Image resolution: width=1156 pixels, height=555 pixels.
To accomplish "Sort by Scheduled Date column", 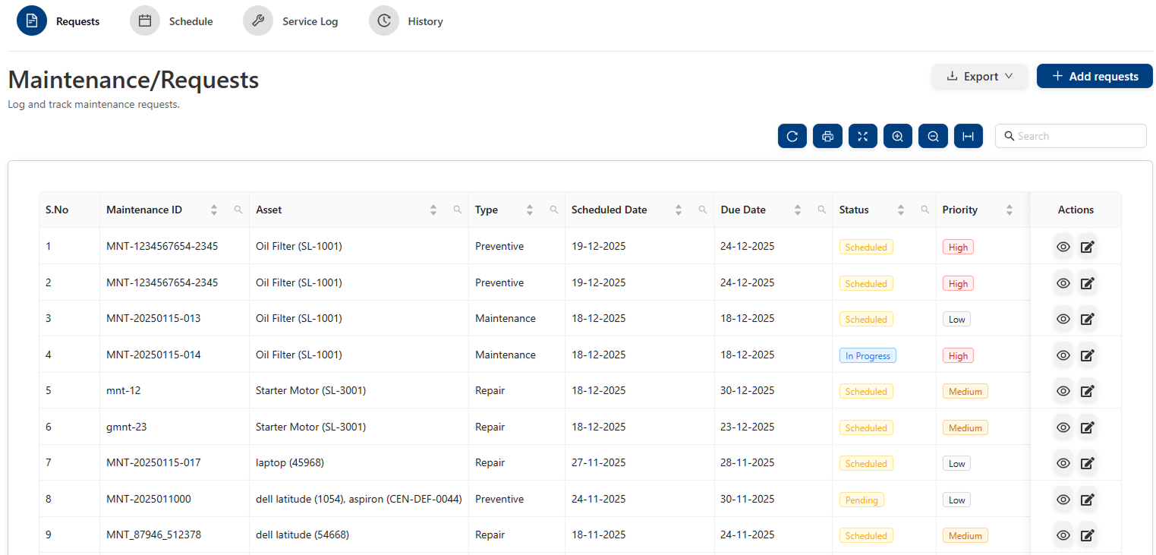I will click(678, 210).
